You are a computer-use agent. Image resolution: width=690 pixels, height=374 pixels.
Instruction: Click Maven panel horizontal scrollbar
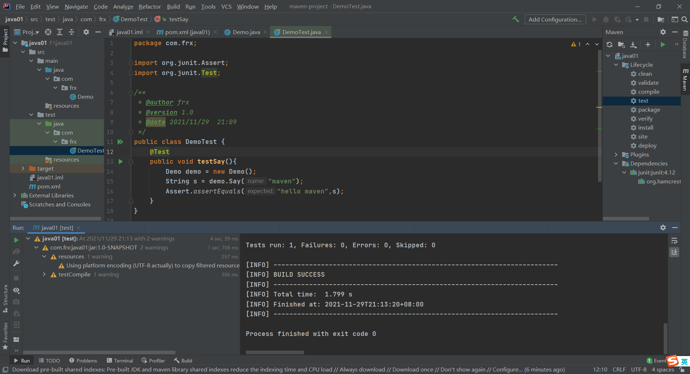coord(626,218)
